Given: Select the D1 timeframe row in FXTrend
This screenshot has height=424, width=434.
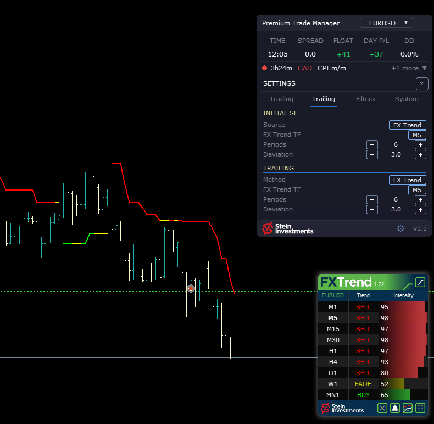Looking at the screenshot, I should (373, 373).
